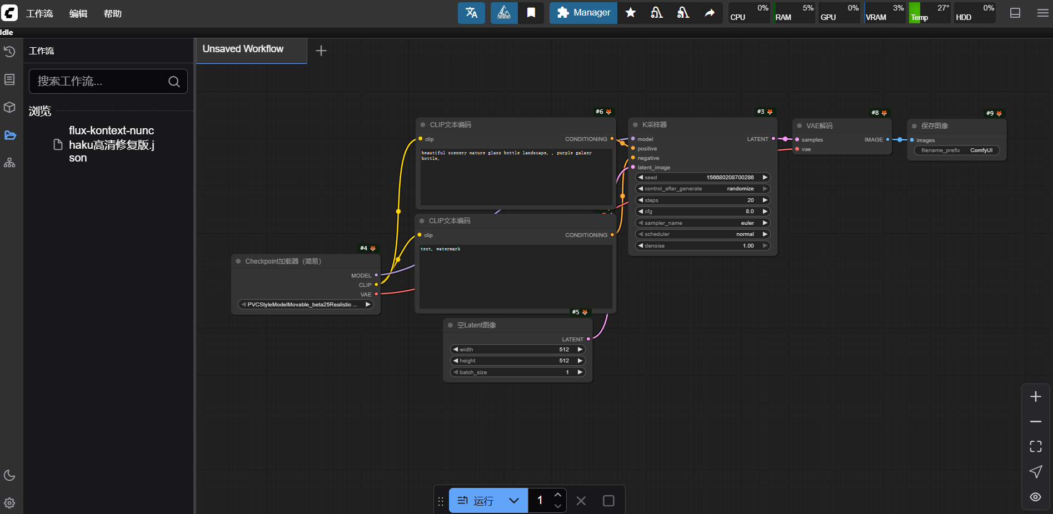The width and height of the screenshot is (1053, 514).
Task: Click the clear queue square icon
Action: (608, 501)
